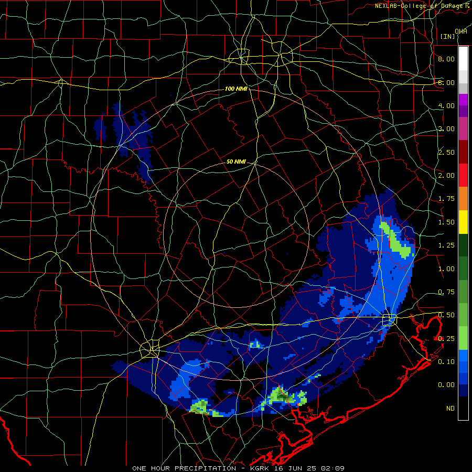
Task: Click the 1.25 legend value
Action: tap(446, 245)
